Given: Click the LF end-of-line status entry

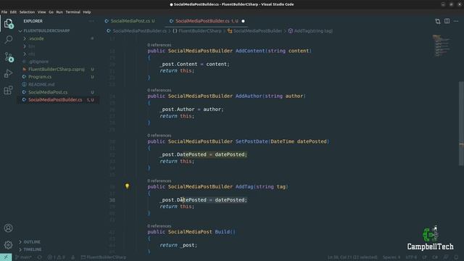Looking at the screenshot, I should [x=425, y=257].
